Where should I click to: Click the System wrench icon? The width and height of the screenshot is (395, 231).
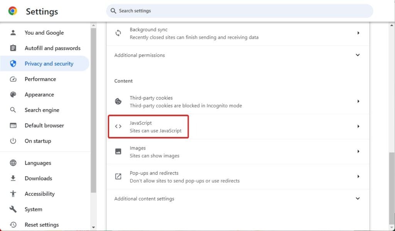(13, 209)
